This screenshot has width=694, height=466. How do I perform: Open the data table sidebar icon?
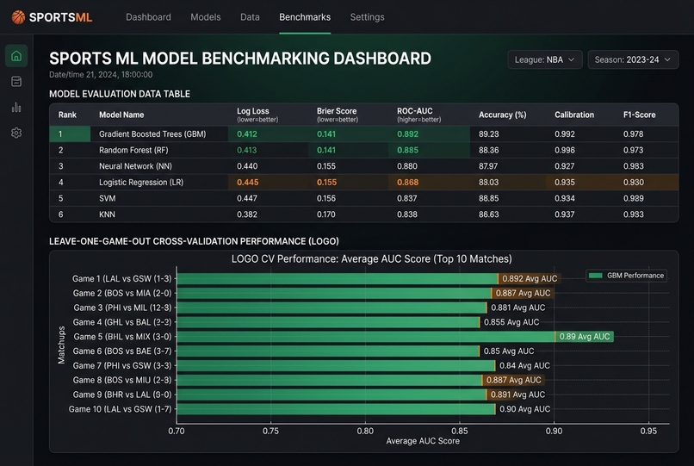16,82
